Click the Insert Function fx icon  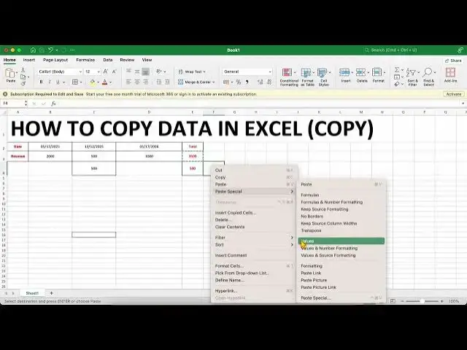click(53, 104)
